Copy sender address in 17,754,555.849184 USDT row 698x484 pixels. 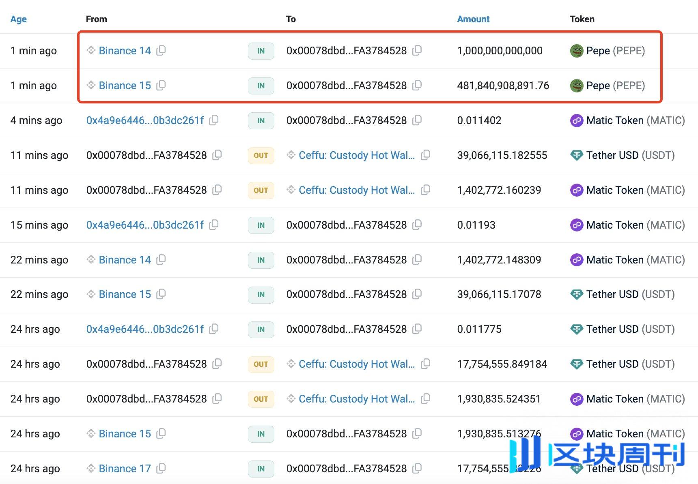[217, 364]
